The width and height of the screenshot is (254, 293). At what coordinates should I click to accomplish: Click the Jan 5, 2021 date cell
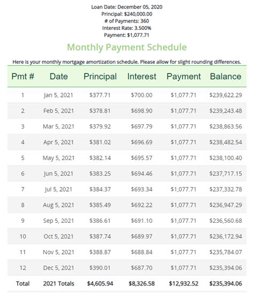[x=58, y=95]
